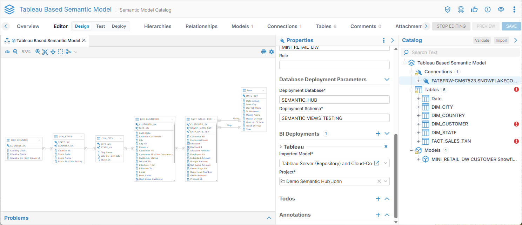The image size is (522, 225).
Task: Click the Properties panel vertical scrollbar
Action: tap(396, 175)
